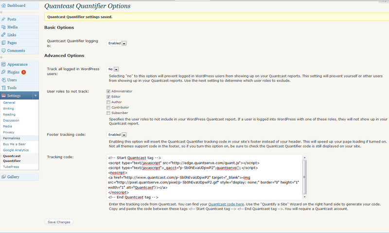Go to Privacy settings
The width and height of the screenshot is (389, 233).
coord(9,132)
